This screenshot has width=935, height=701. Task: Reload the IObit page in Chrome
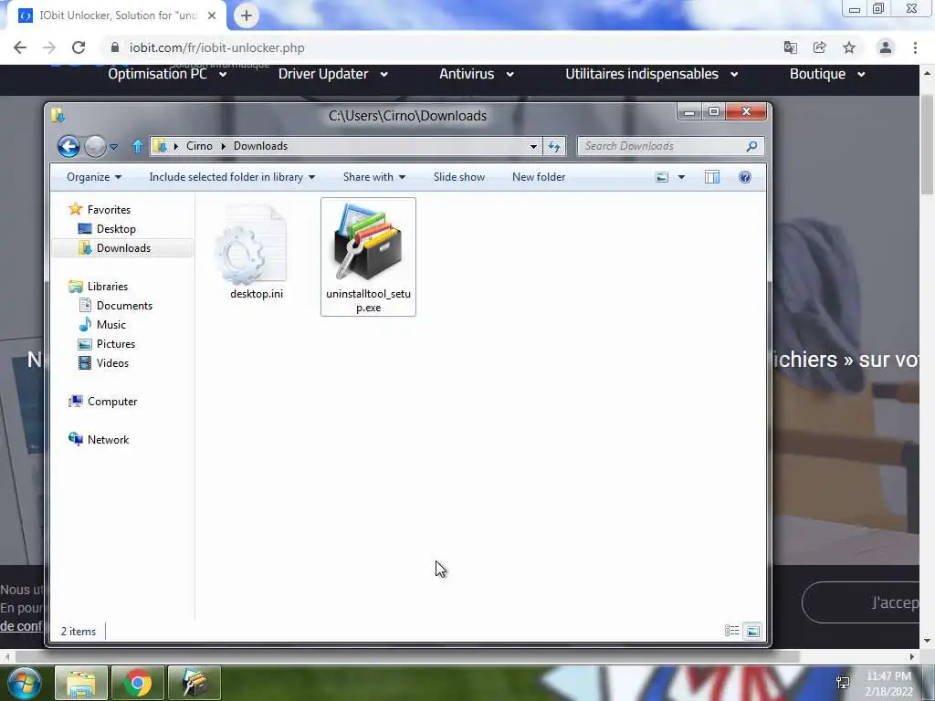79,47
